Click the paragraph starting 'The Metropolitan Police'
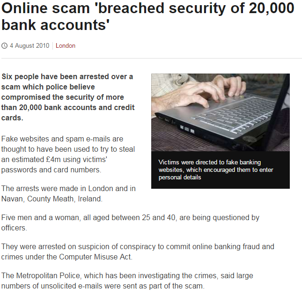The image size is (302, 296). click(x=127, y=281)
